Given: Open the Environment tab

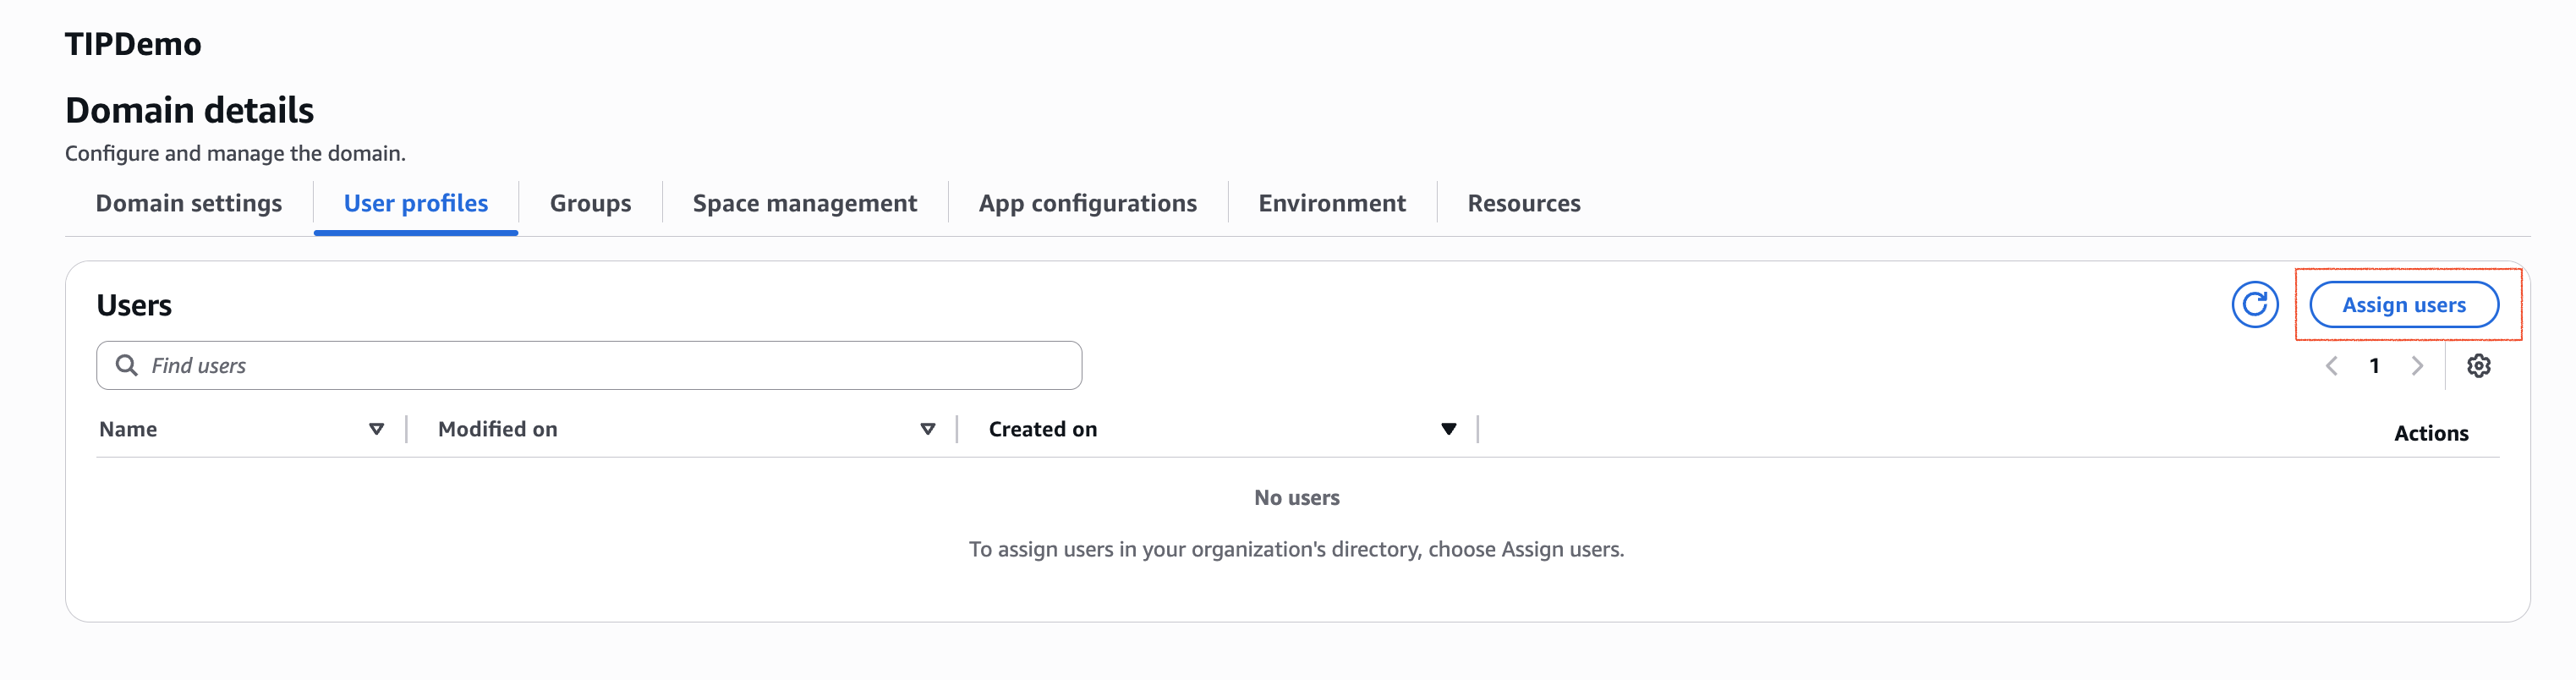Looking at the screenshot, I should [1331, 203].
